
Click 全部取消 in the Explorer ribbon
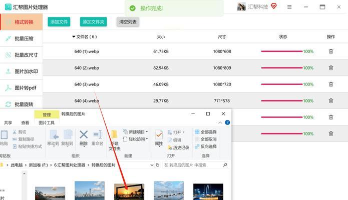pyautogui.click(x=206, y=139)
